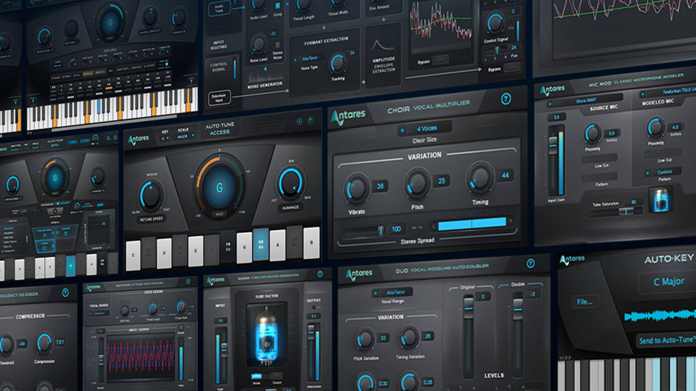Click the Tracking knob in Formant Extraction
The height and width of the screenshot is (391, 696).
pyautogui.click(x=338, y=63)
